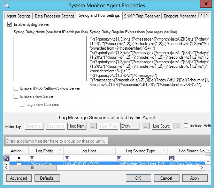Enable the sFlow Server checkbox
214x188 pixels.
coord(16,96)
